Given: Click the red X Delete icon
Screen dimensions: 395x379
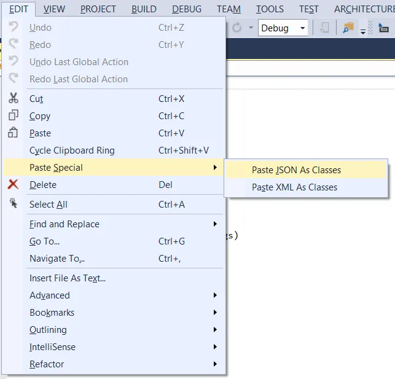Looking at the screenshot, I should click(x=13, y=184).
